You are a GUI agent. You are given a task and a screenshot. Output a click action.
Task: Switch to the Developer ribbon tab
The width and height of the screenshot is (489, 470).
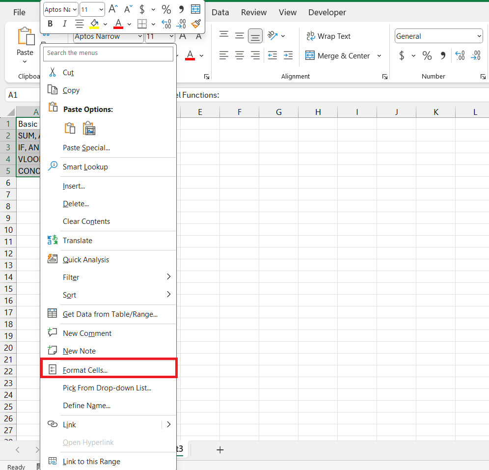[x=327, y=12]
